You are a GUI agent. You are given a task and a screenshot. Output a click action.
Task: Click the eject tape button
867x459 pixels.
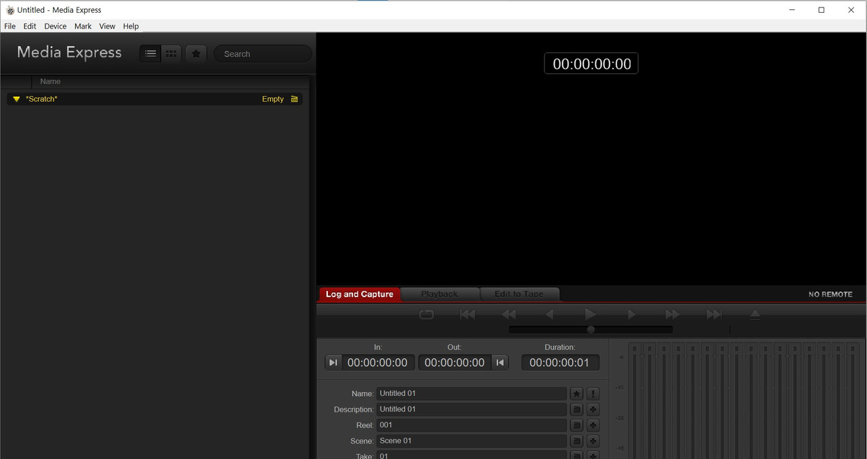click(755, 314)
